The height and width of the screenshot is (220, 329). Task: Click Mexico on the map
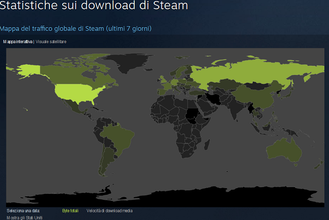pos(77,107)
